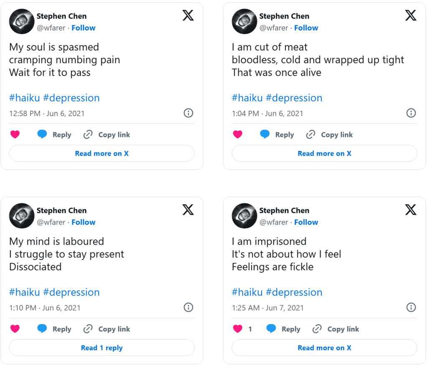Screen dimensions: 428x368
Task: Copy link of the 'My mind is laboured' tweet
Action: click(x=107, y=329)
